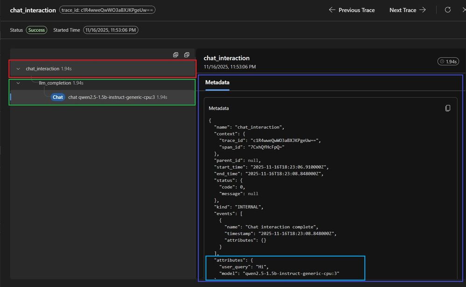Click the "user_query": "Hi" JSON line
This screenshot has height=287, width=466.
point(243,267)
